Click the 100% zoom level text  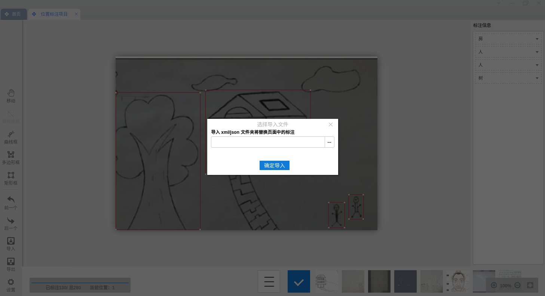tap(506, 286)
